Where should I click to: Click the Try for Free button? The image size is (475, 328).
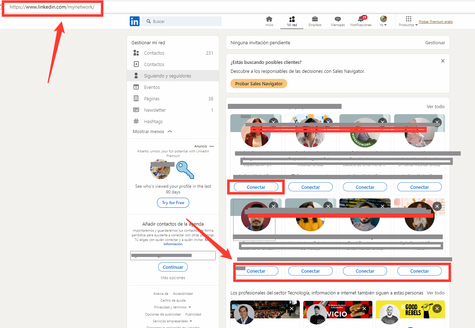click(173, 203)
